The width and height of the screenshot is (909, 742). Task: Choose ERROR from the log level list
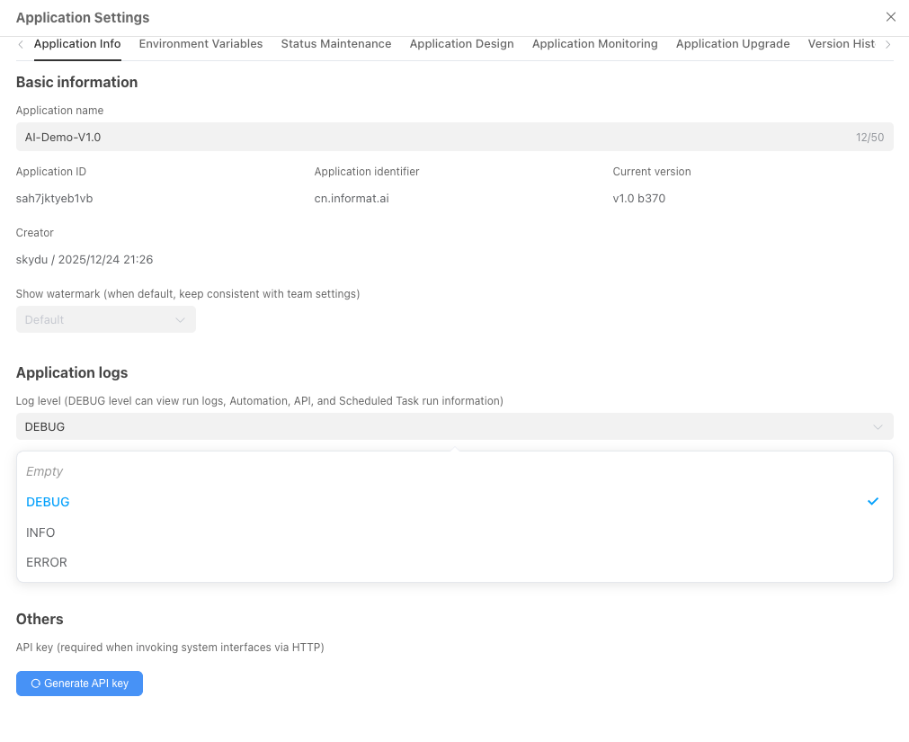(47, 562)
